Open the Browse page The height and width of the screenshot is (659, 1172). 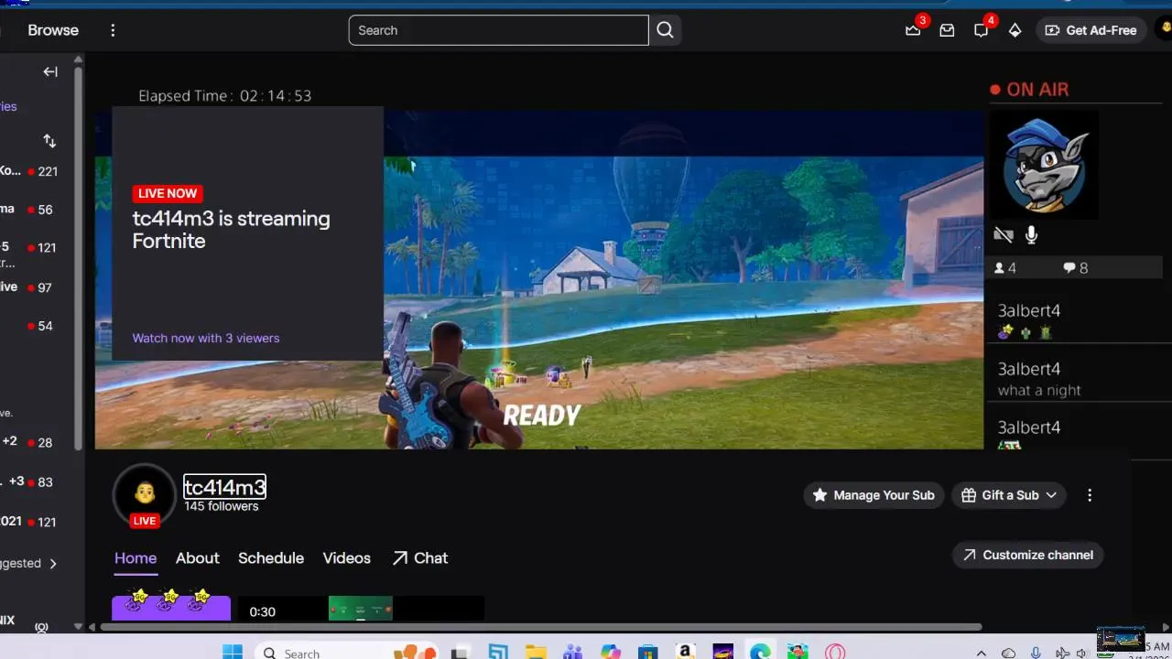point(53,30)
